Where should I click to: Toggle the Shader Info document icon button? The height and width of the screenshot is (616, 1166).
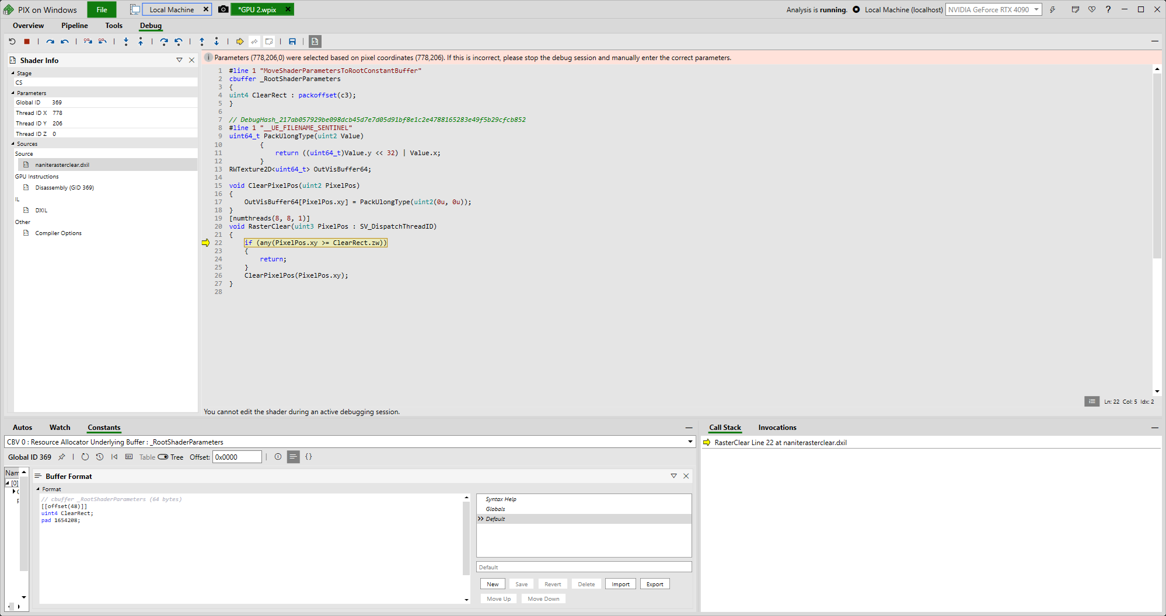pyautogui.click(x=315, y=41)
